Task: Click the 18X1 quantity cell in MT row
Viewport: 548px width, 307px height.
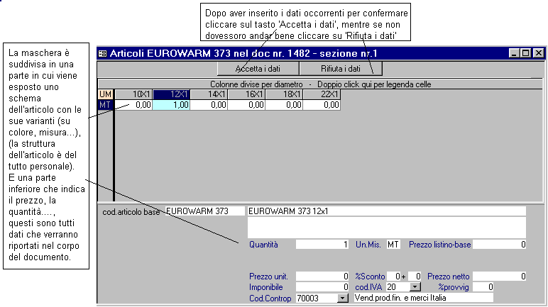Action: (285, 105)
